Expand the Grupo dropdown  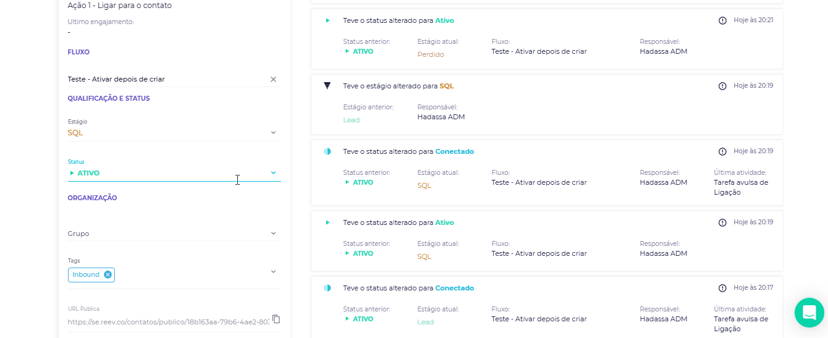[x=273, y=234]
